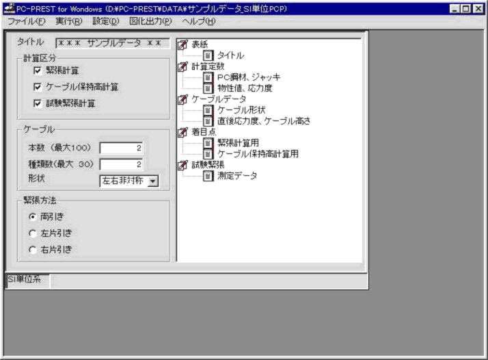Click the PC-PREST application icon in title bar
Screen dimensions: 488x360
coord(10,8)
